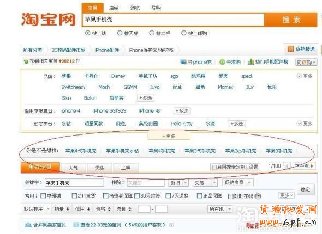
Task: Expand 更多 in the brand row
Action: tap(305, 76)
